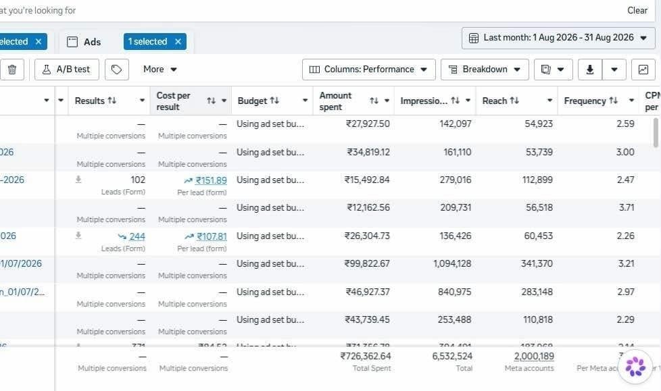This screenshot has width=661, height=391.
Task: Sort by the Impressions column
Action: click(456, 100)
